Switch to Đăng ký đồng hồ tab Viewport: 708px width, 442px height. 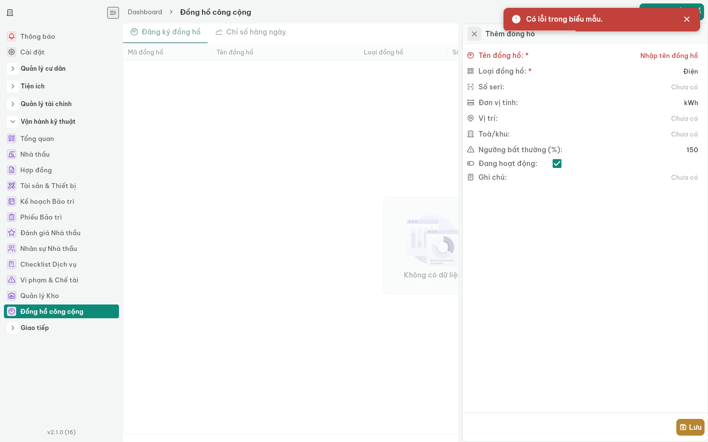pyautogui.click(x=166, y=32)
